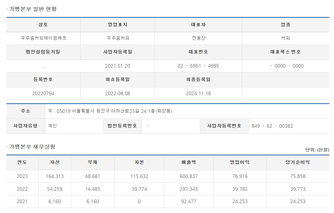Click the 가맹본부 일반 현황 section heading

click(x=33, y=9)
